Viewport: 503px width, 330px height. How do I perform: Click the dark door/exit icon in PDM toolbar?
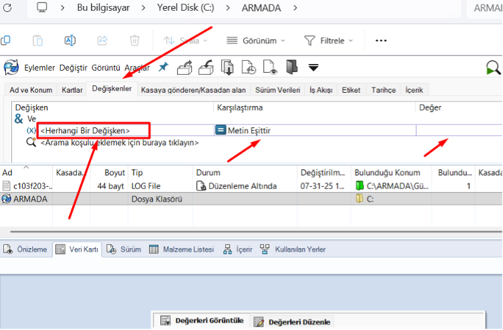click(x=292, y=67)
